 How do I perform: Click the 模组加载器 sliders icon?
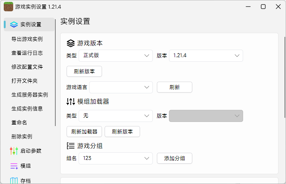point(71,102)
